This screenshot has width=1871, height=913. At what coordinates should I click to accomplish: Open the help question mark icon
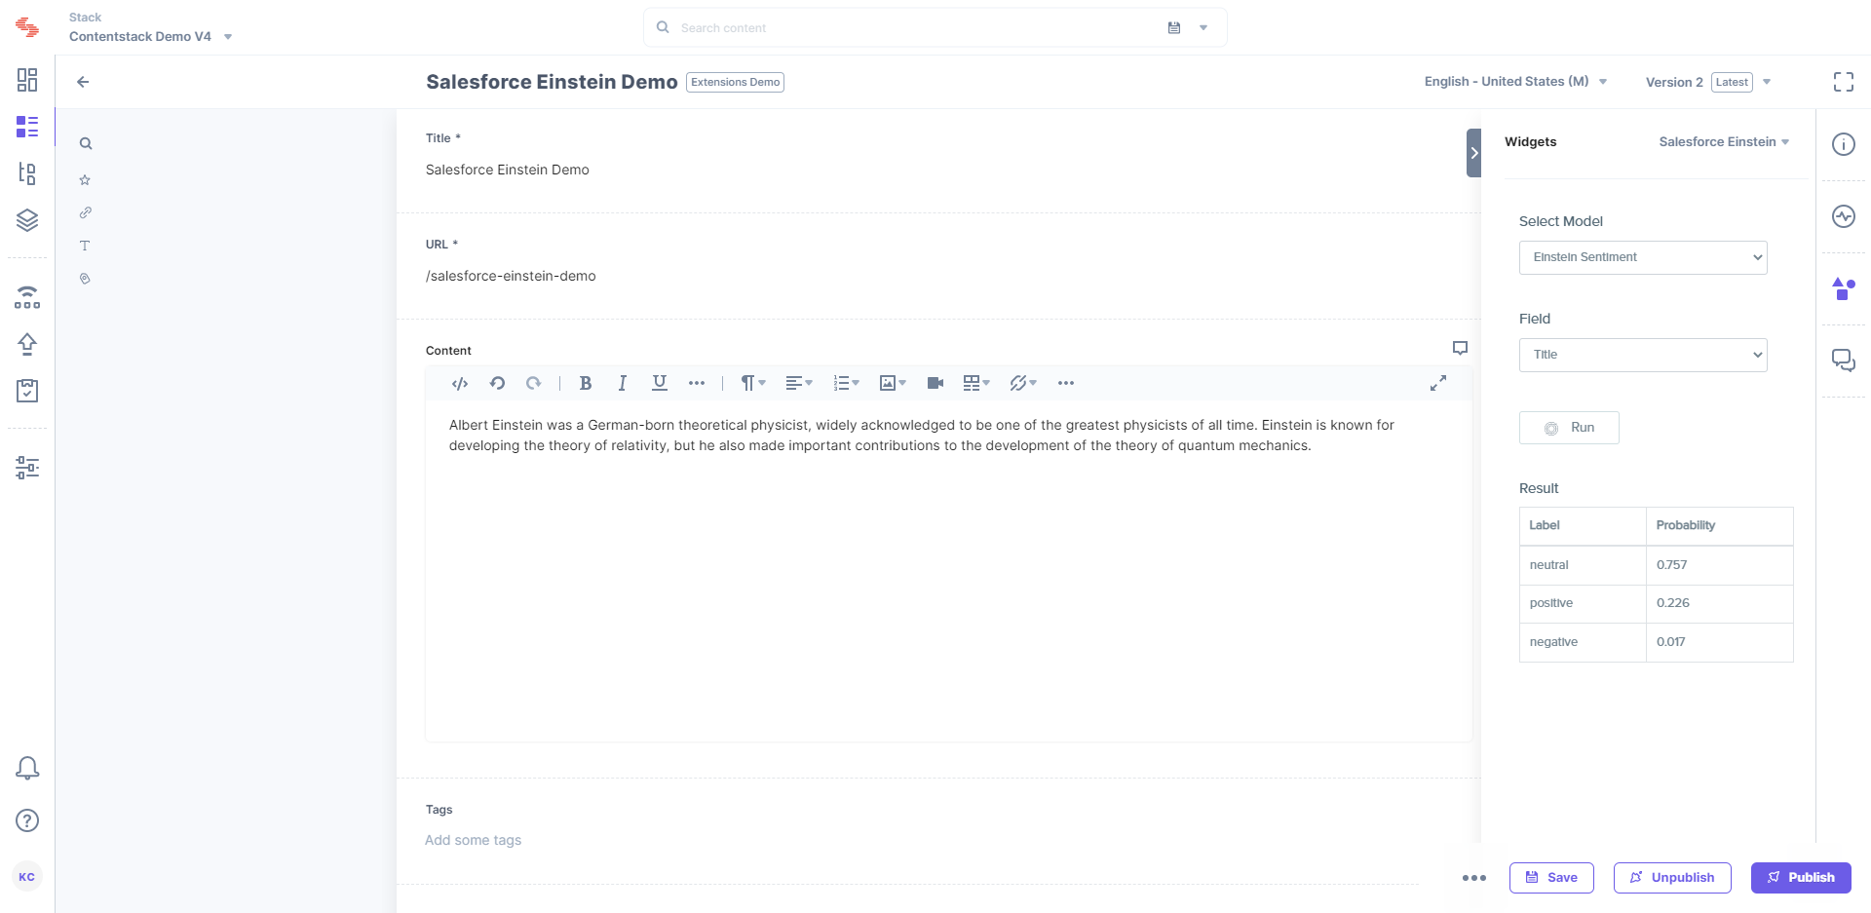point(27,820)
